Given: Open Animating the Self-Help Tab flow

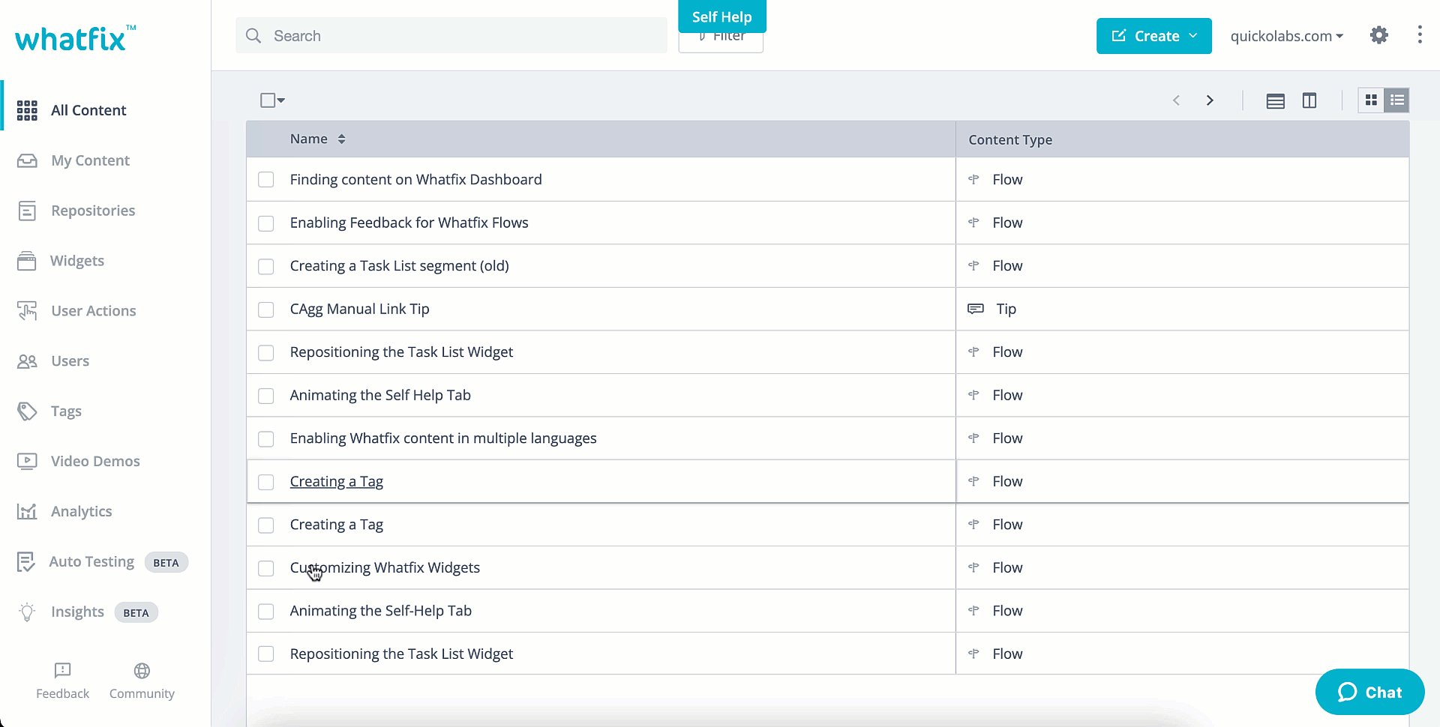Looking at the screenshot, I should click(x=381, y=611).
